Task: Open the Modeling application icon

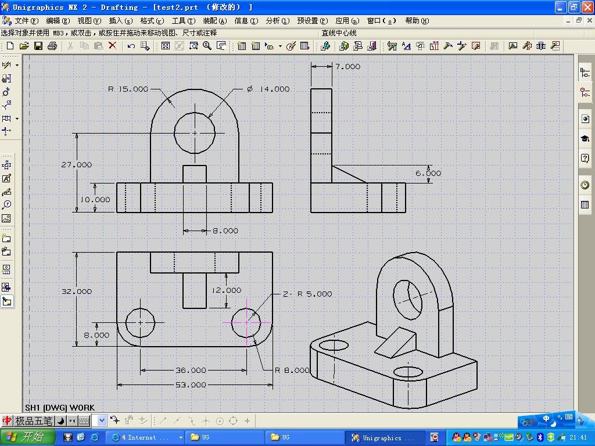Action: click(x=344, y=46)
